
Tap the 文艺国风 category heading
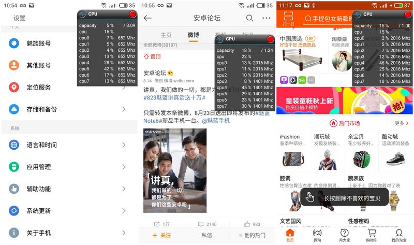tap(290, 221)
